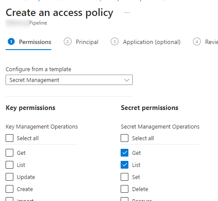The height and width of the screenshot is (201, 218).
Task: Click the step 1 Permissions circle icon
Action: (11, 41)
